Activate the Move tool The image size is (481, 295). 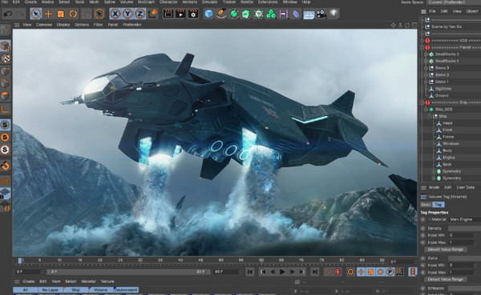point(48,14)
